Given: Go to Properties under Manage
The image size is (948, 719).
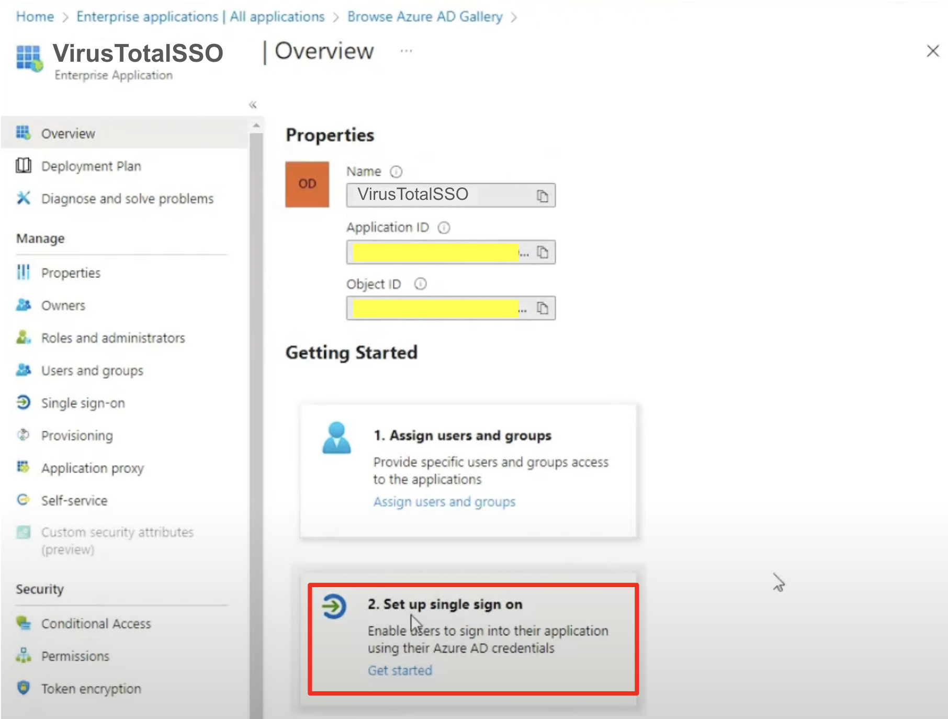Looking at the screenshot, I should 71,273.
